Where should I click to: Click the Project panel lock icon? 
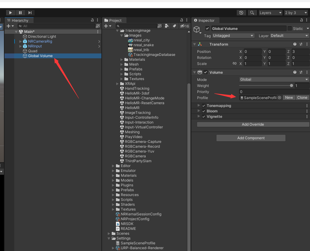coord(182,20)
